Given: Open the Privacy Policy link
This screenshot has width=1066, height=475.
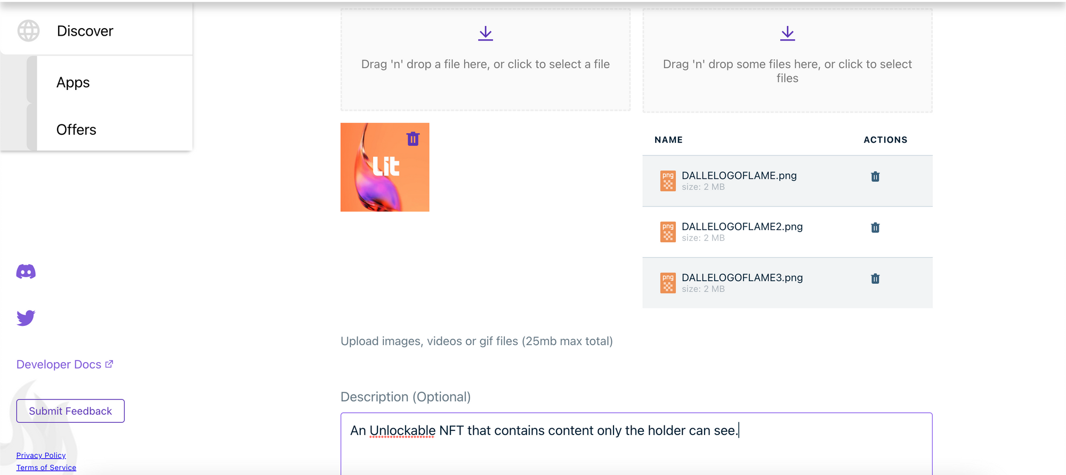Looking at the screenshot, I should [41, 455].
